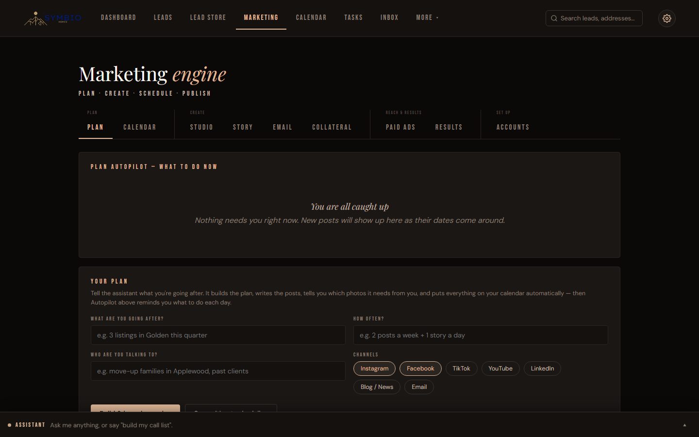This screenshot has height=437, width=699.
Task: Switch to the Studio sub-tab
Action: [201, 127]
